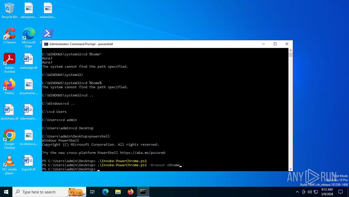
Task: Open the Command Prompt system menu icon
Action: [46, 44]
